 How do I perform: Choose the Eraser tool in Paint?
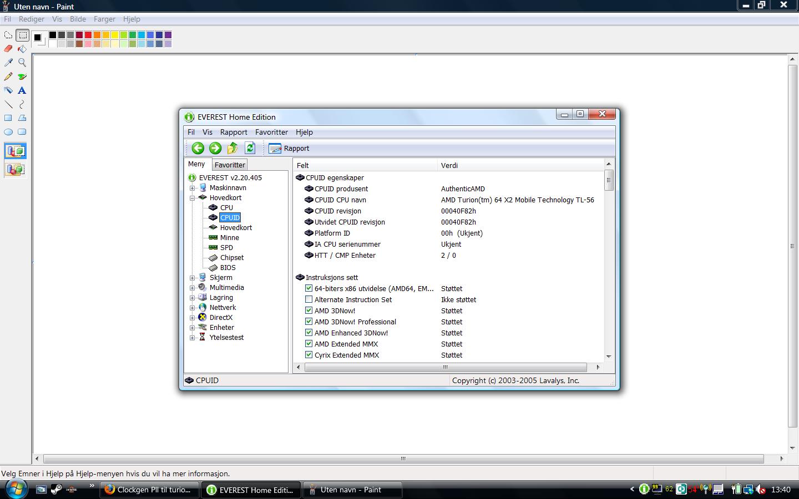point(8,49)
